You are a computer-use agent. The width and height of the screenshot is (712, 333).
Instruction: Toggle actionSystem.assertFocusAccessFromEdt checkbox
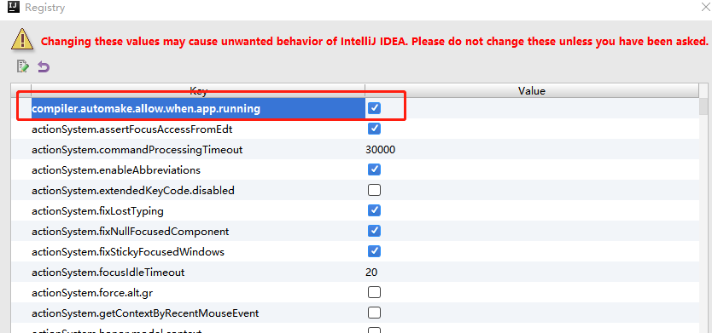click(374, 129)
